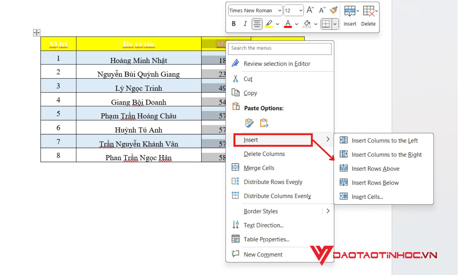467x280 pixels.
Task: Click the 'Họ và tên' header cell
Action: pos(139,44)
